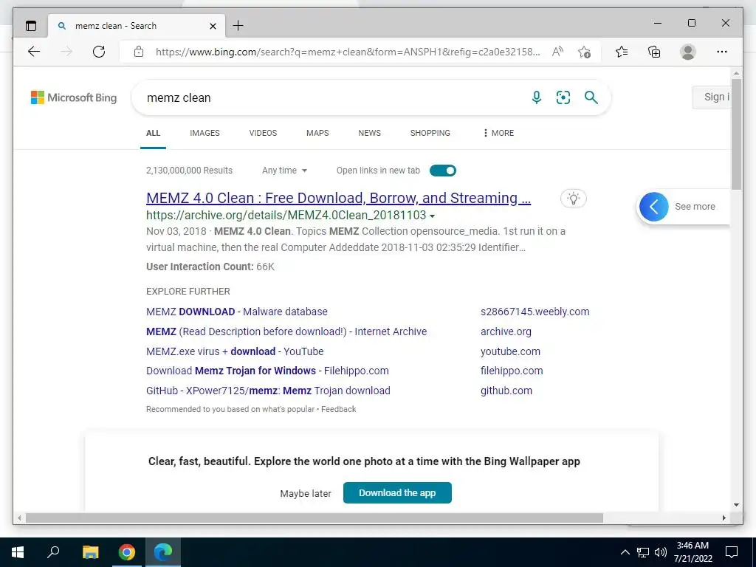Click scroll down arrow of page
Viewport: 756px width, 567px height.
pyautogui.click(x=736, y=505)
